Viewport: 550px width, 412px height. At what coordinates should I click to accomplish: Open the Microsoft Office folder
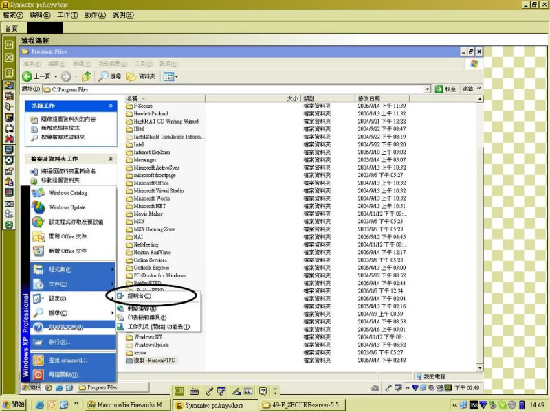(x=151, y=183)
